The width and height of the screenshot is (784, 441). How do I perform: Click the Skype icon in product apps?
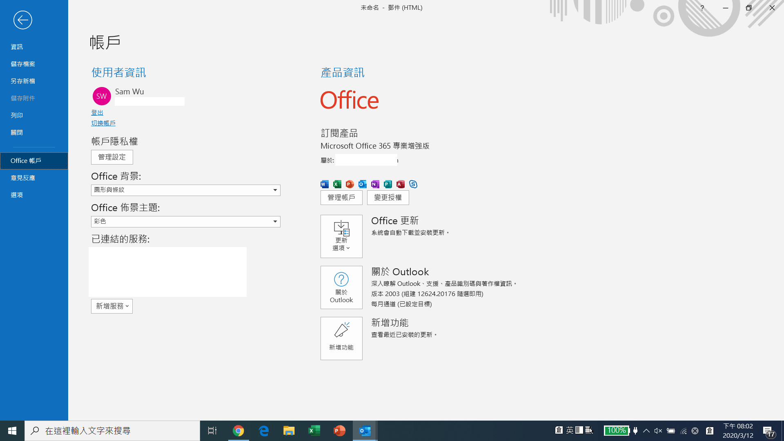coord(413,184)
